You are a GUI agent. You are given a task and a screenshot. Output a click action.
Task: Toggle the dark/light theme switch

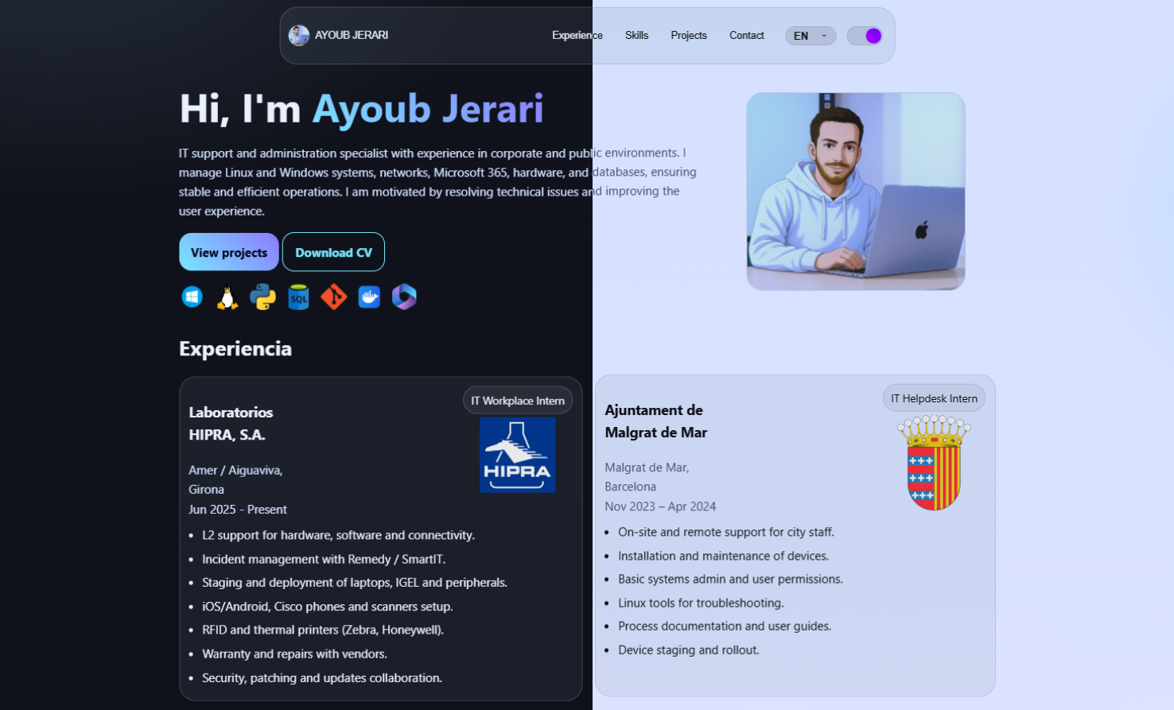point(865,36)
